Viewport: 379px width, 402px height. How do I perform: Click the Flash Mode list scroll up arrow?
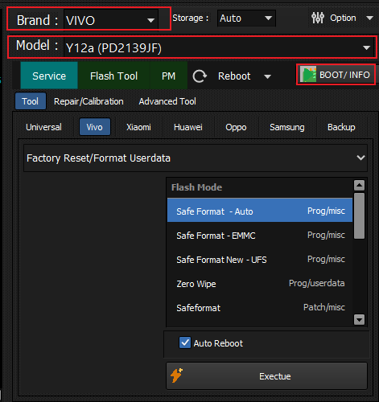(359, 185)
